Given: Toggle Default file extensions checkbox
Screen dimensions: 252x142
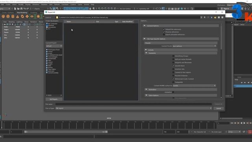Looking at the screenshot, I should (164, 29).
